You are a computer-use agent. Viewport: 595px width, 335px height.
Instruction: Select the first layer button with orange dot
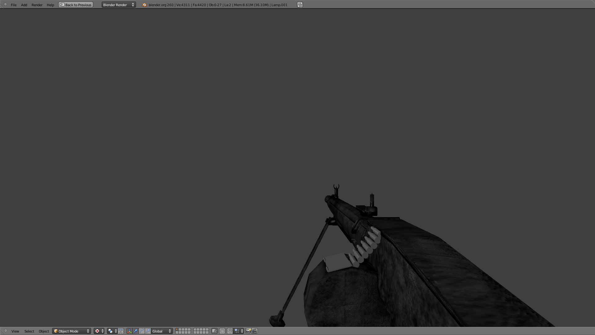pyautogui.click(x=177, y=330)
